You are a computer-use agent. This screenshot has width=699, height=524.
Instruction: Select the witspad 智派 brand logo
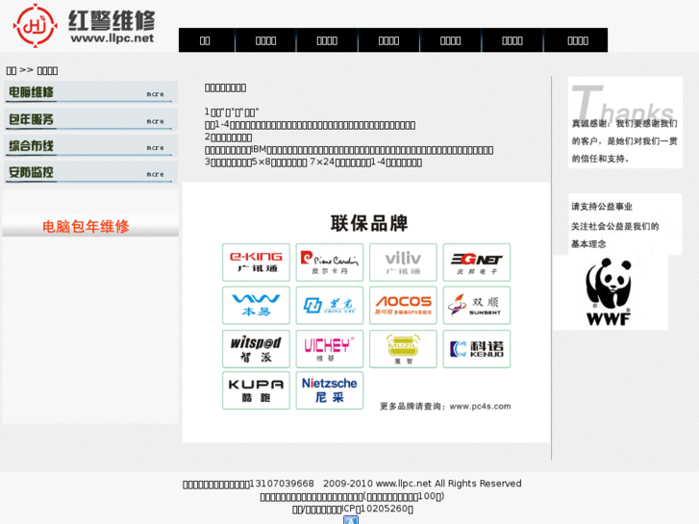(x=256, y=349)
